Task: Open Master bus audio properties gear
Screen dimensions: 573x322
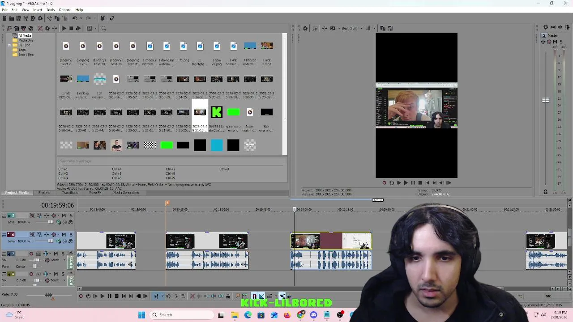Action: pos(546,27)
